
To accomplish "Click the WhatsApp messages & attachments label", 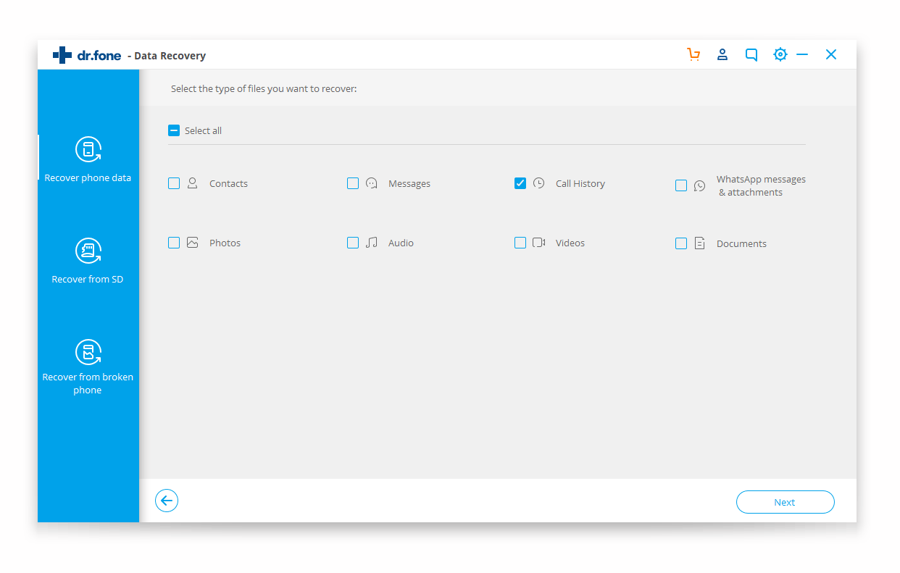I will pyautogui.click(x=761, y=185).
